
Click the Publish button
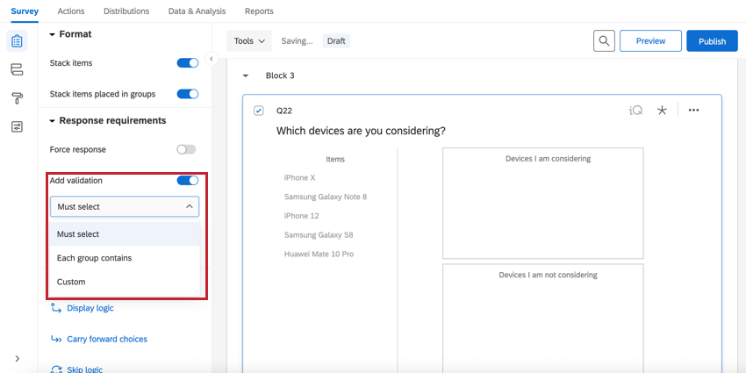pyautogui.click(x=712, y=41)
